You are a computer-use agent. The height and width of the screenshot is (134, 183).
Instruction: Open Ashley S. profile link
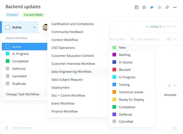(155, 27)
